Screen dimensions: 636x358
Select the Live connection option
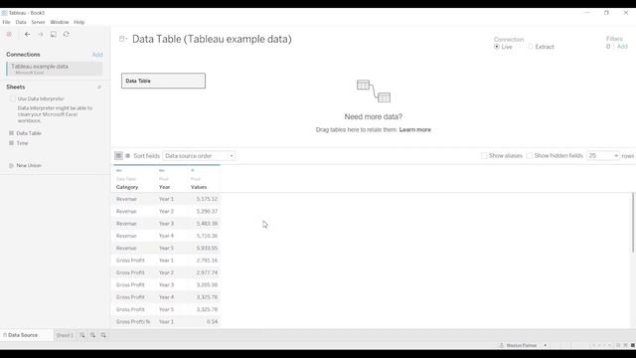497,47
